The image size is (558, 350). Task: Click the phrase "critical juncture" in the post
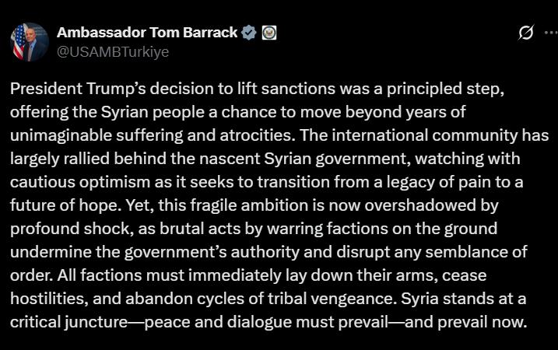coord(68,322)
